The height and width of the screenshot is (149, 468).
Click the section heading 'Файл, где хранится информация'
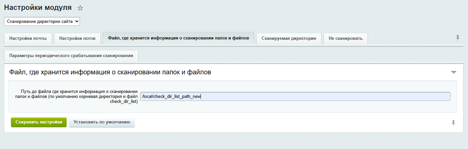click(x=110, y=72)
